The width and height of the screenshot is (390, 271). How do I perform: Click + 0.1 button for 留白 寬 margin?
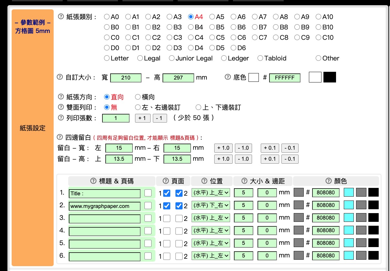270,148
